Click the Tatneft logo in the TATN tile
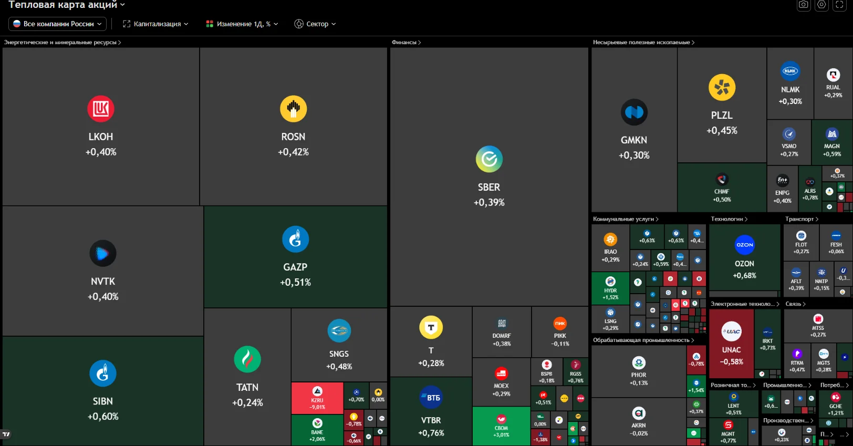This screenshot has width=853, height=446. coord(247,359)
